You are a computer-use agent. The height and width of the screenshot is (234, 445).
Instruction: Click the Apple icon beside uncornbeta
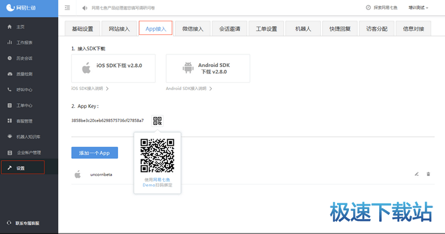(78, 174)
